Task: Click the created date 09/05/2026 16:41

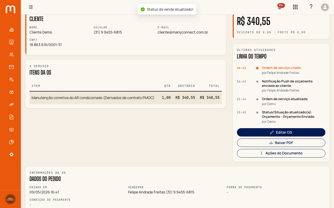Action: click(x=44, y=192)
